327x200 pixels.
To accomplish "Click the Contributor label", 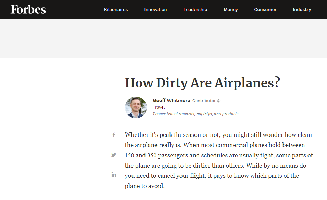I will (204, 101).
